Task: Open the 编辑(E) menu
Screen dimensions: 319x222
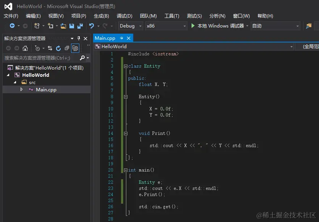Action: click(33, 16)
